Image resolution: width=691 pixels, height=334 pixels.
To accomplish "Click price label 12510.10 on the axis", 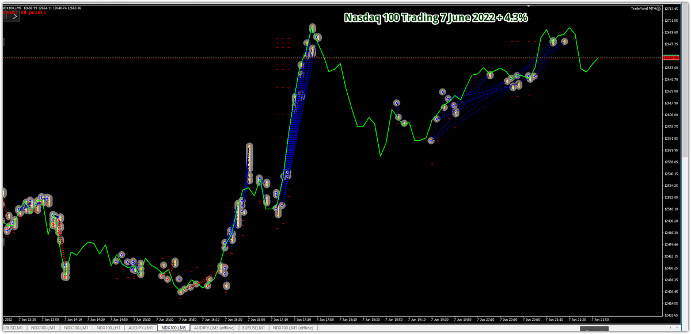I will [670, 209].
